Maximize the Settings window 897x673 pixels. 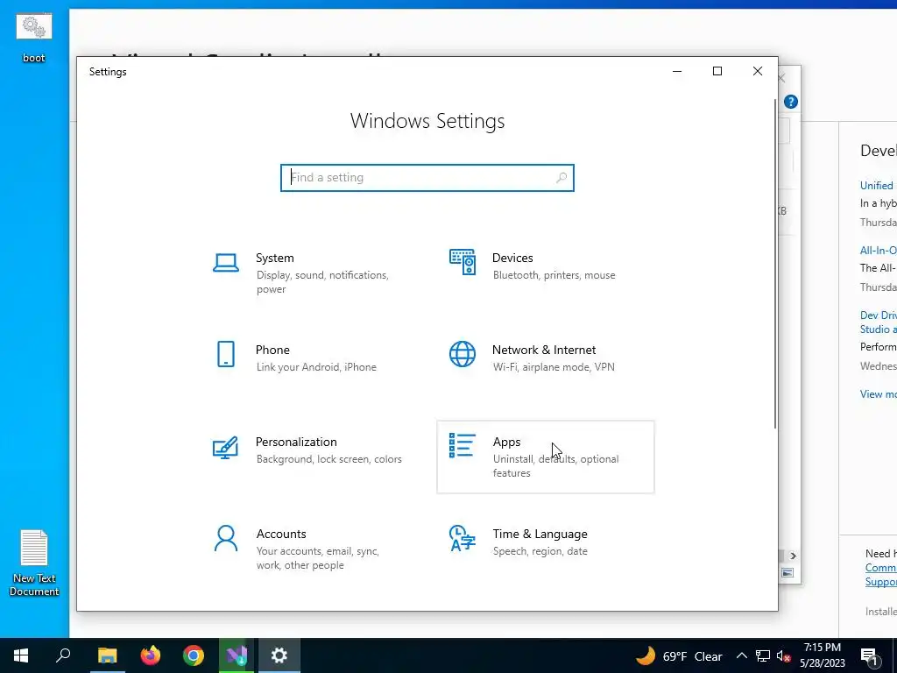[x=717, y=72]
